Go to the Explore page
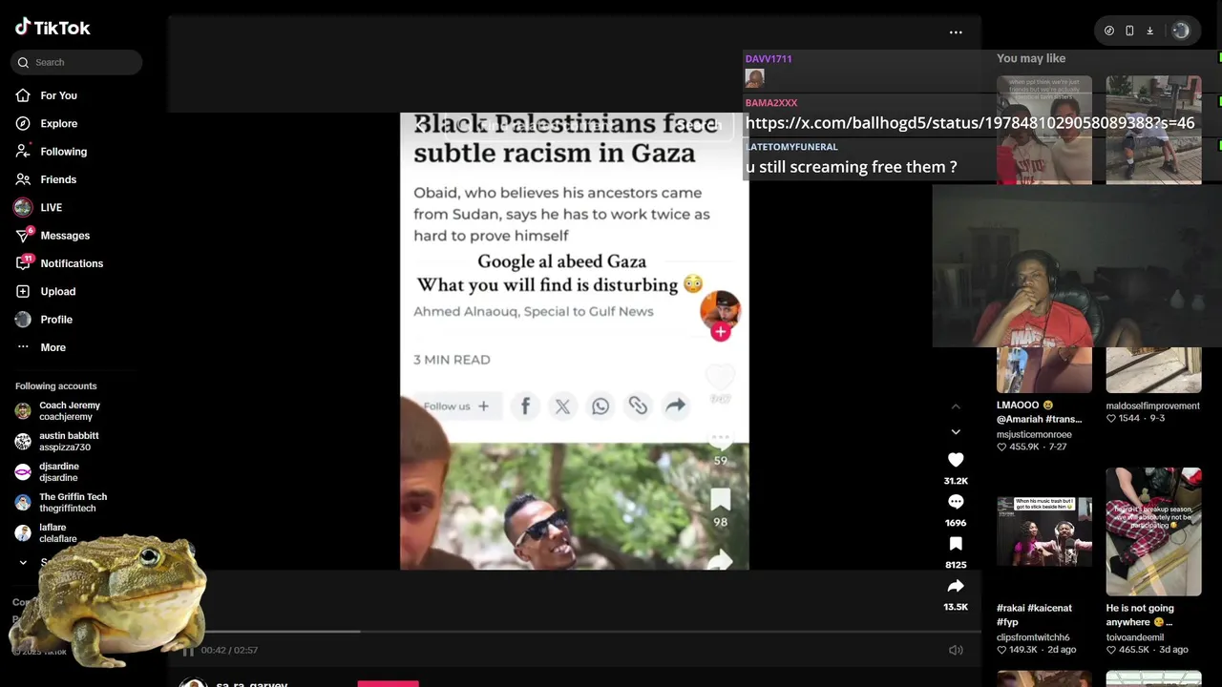 (58, 124)
